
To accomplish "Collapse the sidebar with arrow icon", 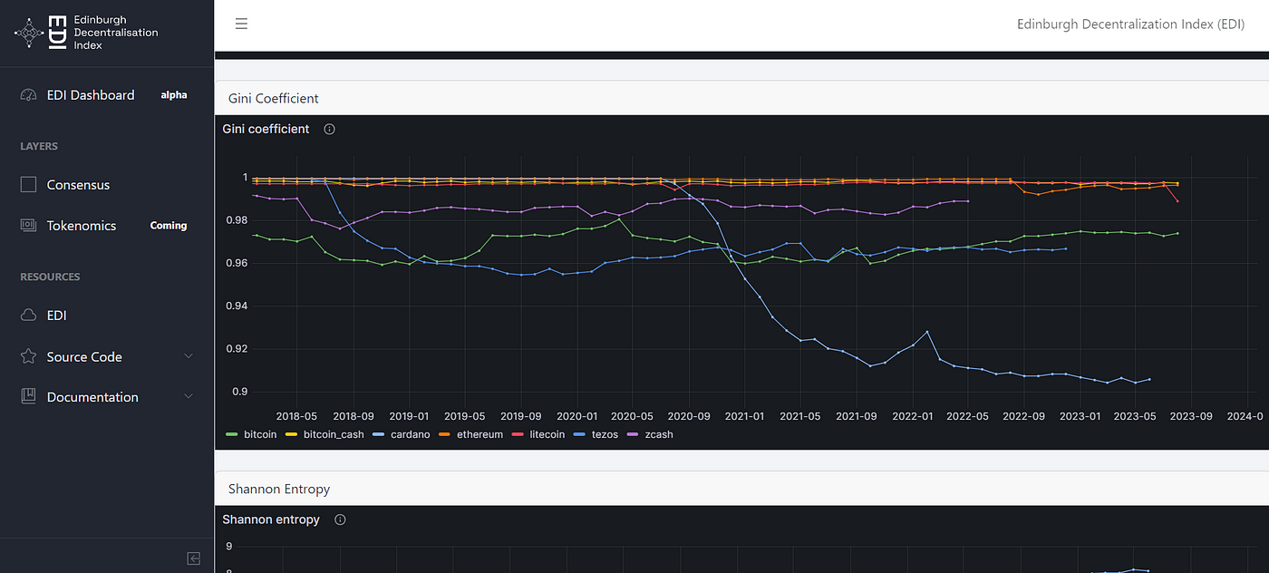I will 193,558.
